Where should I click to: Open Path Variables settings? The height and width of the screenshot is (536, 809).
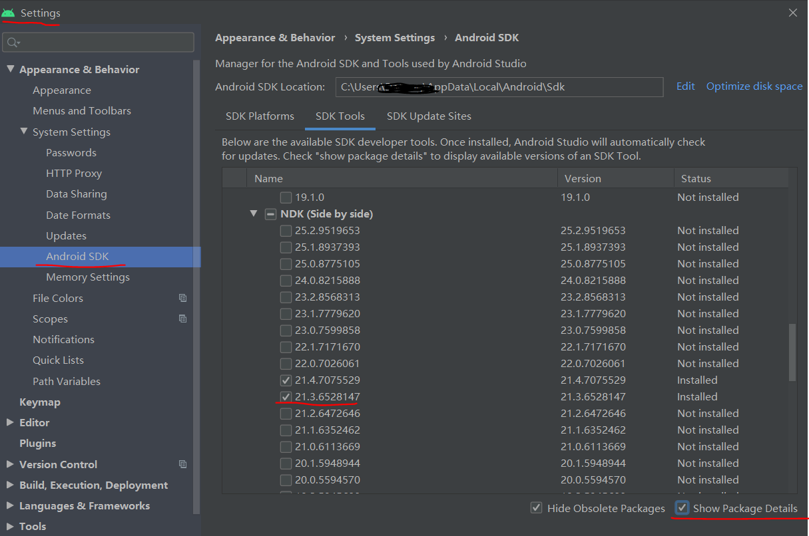(67, 382)
